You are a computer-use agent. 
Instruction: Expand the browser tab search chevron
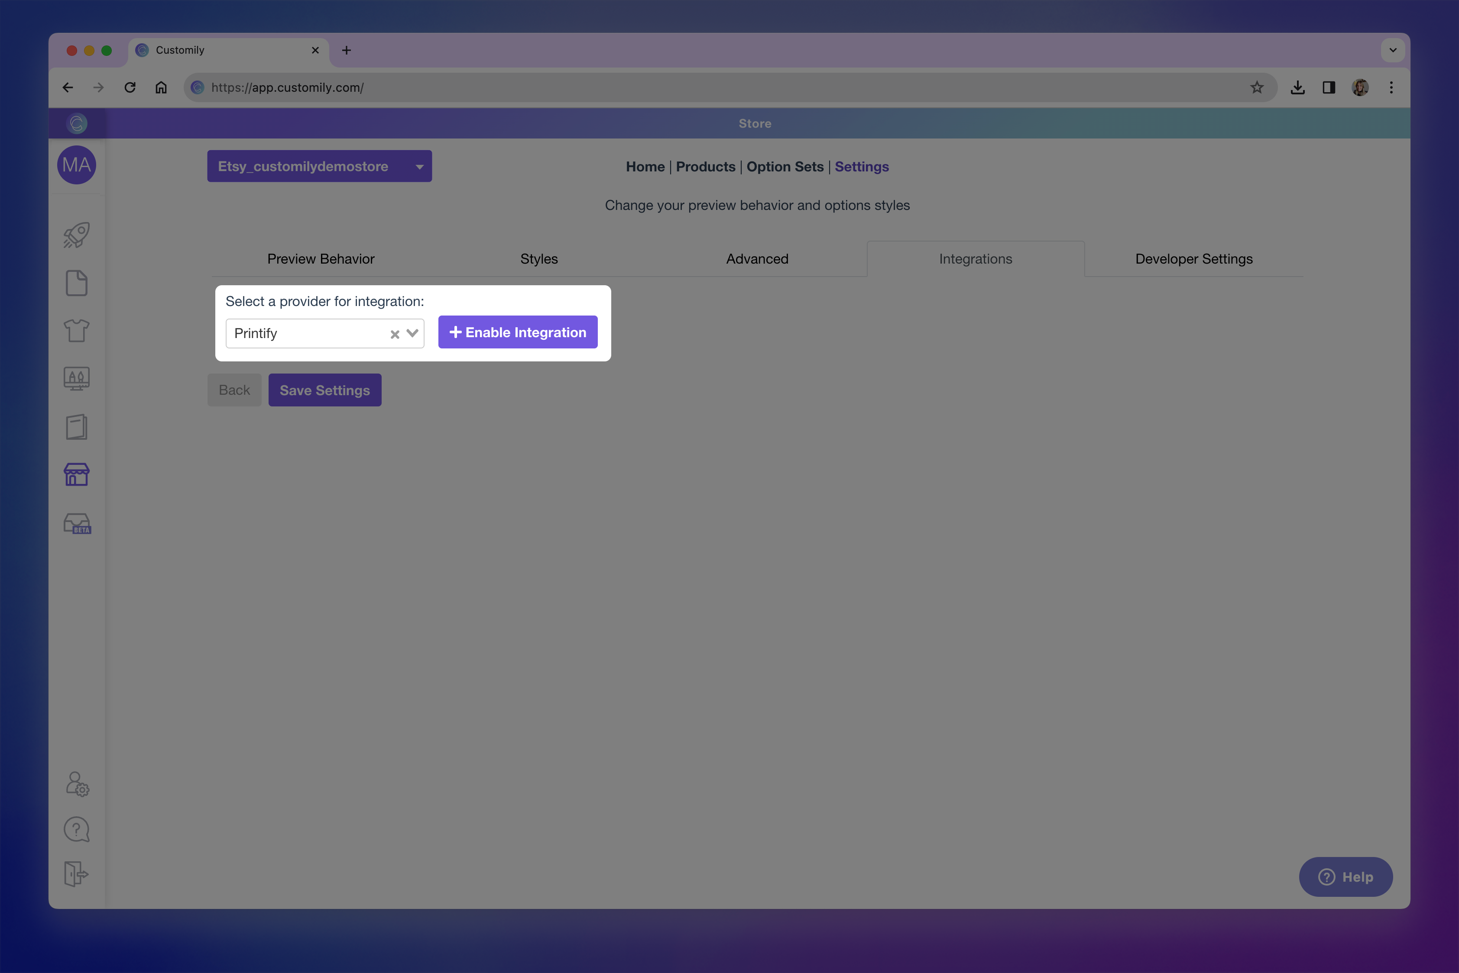pyautogui.click(x=1393, y=50)
